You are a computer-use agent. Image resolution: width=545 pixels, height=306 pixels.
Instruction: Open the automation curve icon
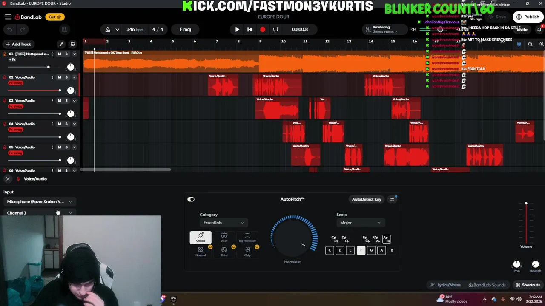click(61, 44)
